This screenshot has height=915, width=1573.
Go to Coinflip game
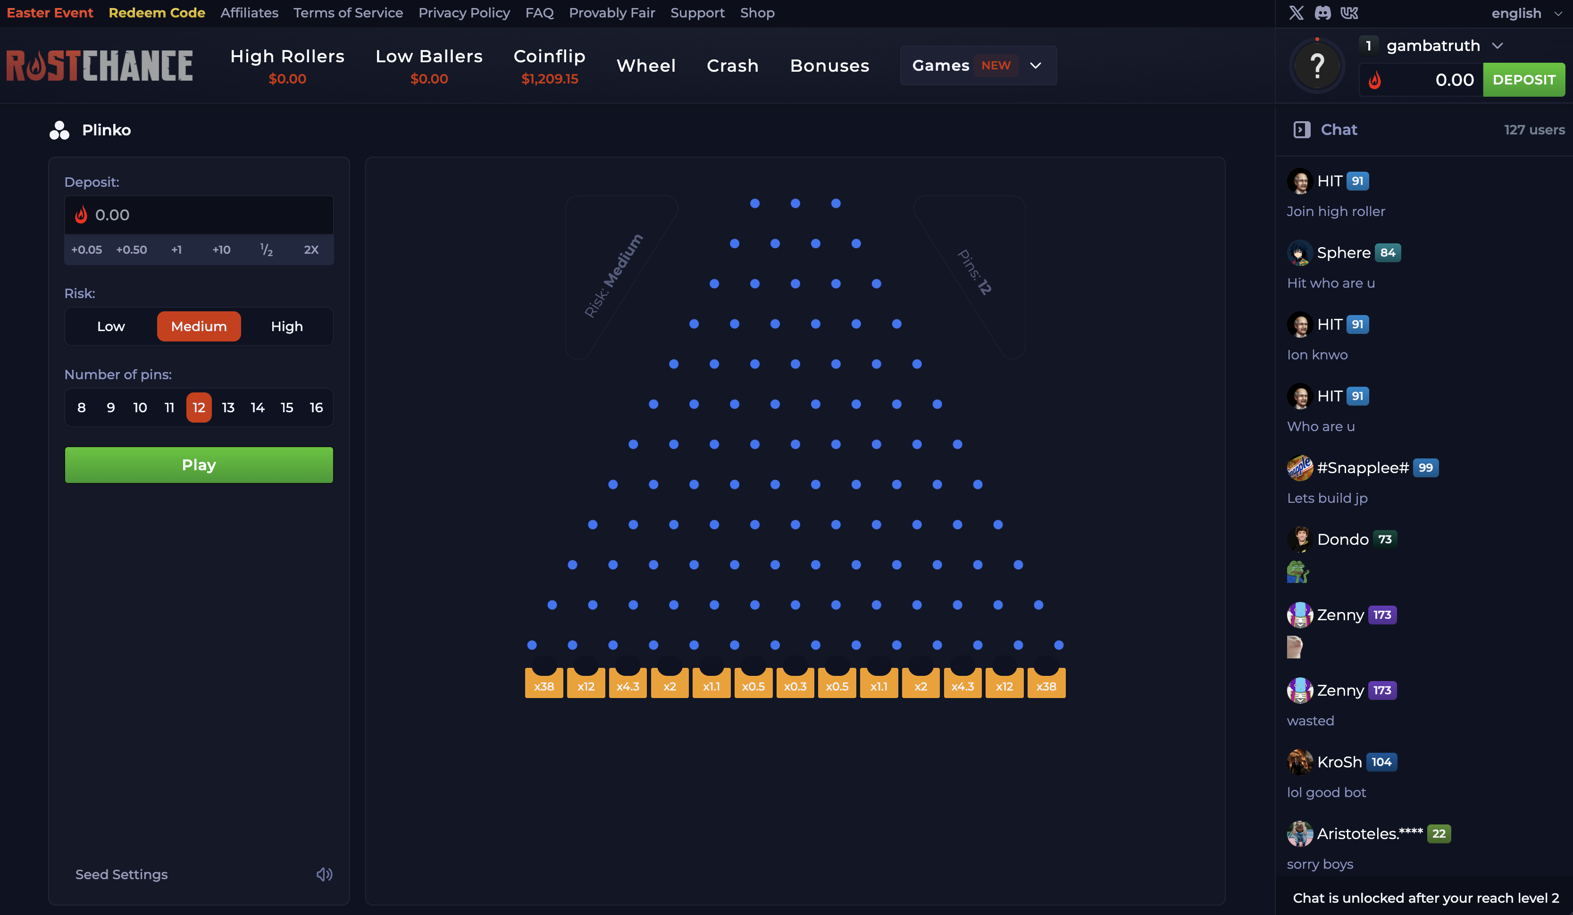pos(549,65)
